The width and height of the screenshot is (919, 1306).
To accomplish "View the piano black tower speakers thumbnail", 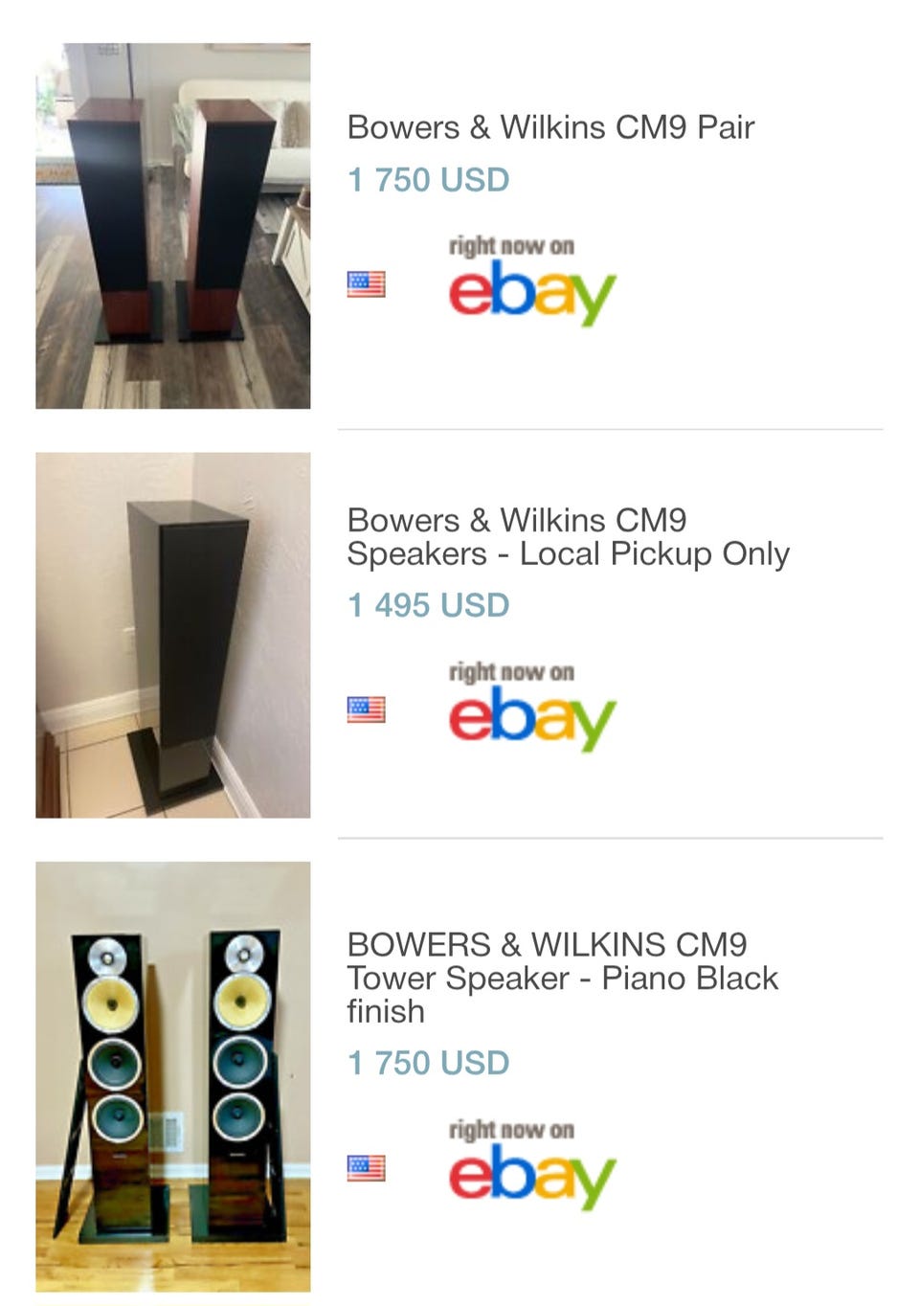I will 172,1077.
